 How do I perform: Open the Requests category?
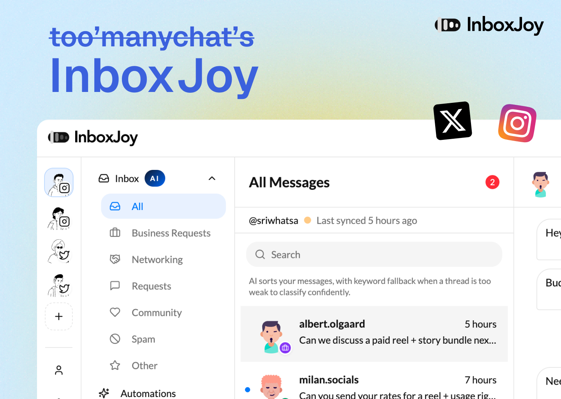[x=163, y=286]
